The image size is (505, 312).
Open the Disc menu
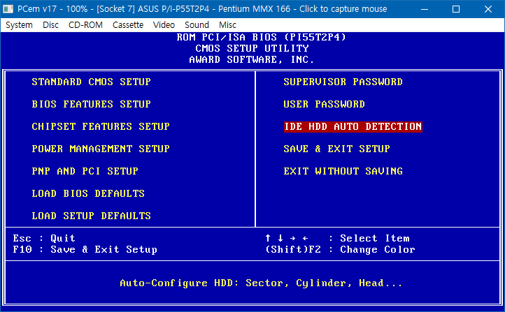click(x=50, y=24)
